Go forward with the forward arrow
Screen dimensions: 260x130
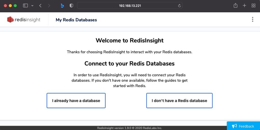[49, 6]
